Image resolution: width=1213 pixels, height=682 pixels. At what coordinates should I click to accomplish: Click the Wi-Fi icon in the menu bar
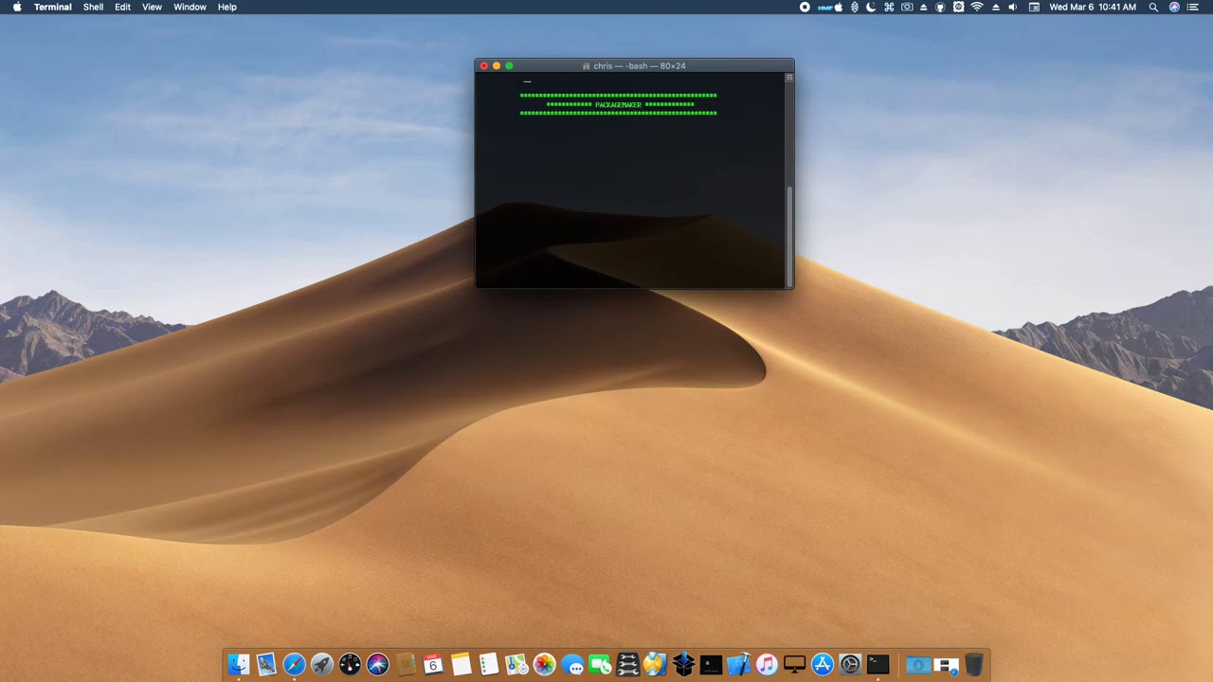tap(976, 7)
